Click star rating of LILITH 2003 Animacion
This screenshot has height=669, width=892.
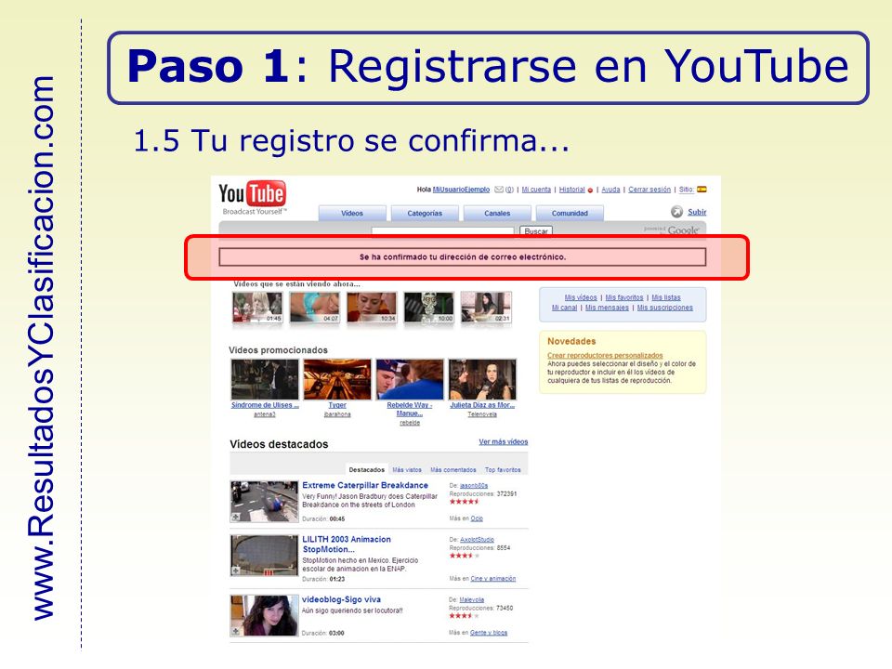465,556
